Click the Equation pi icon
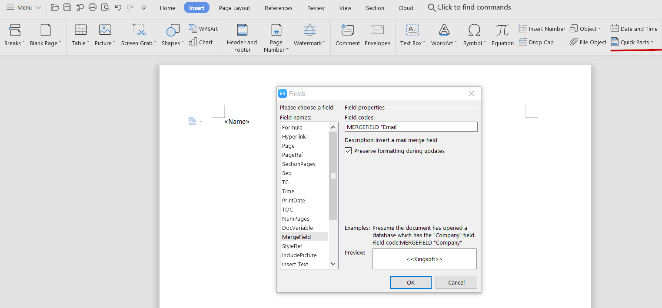This screenshot has width=662, height=308. point(502,30)
